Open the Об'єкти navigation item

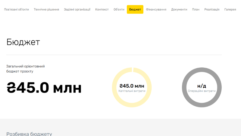119,10
